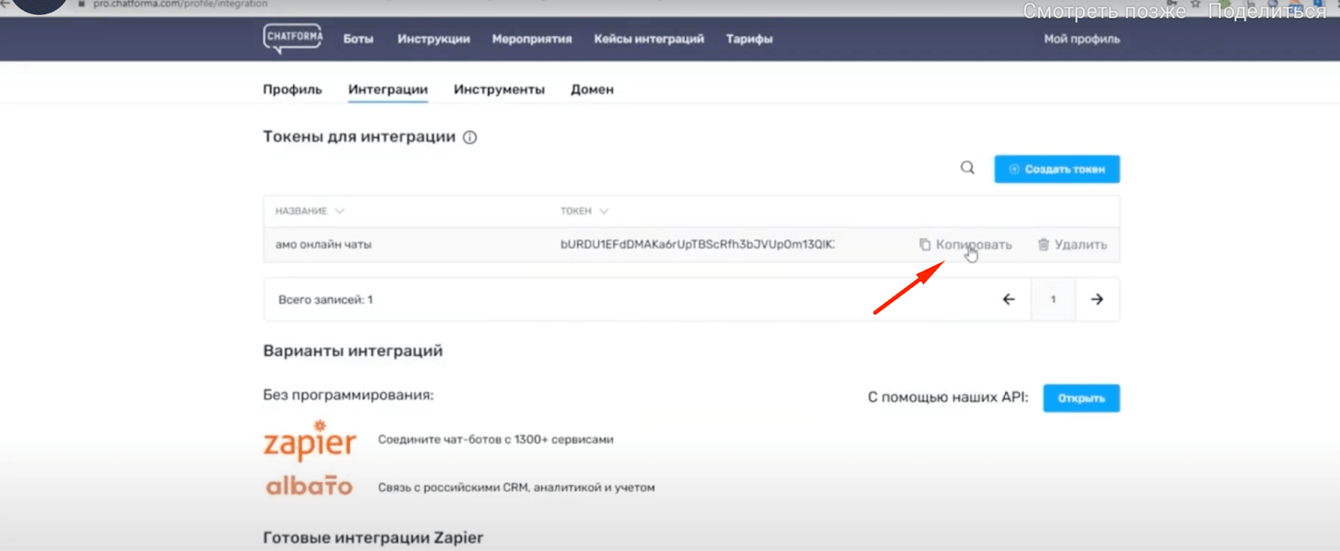
Task: Go to previous page arrow
Action: coord(1008,299)
